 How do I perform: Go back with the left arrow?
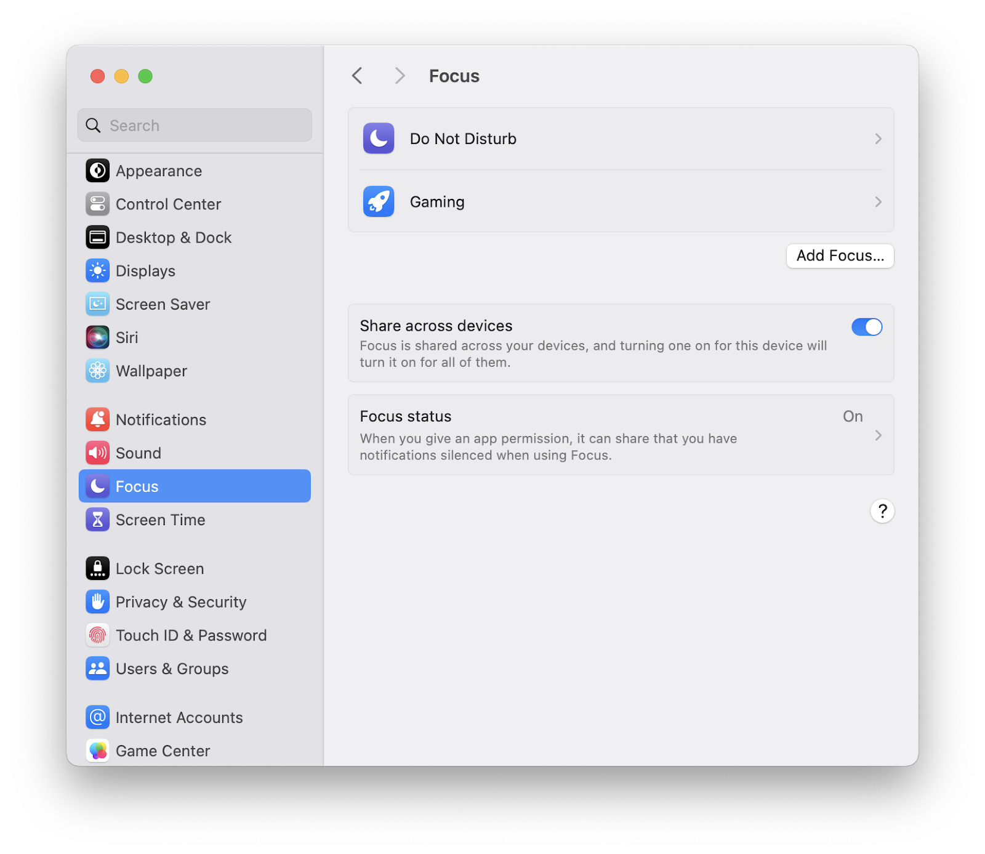(357, 76)
